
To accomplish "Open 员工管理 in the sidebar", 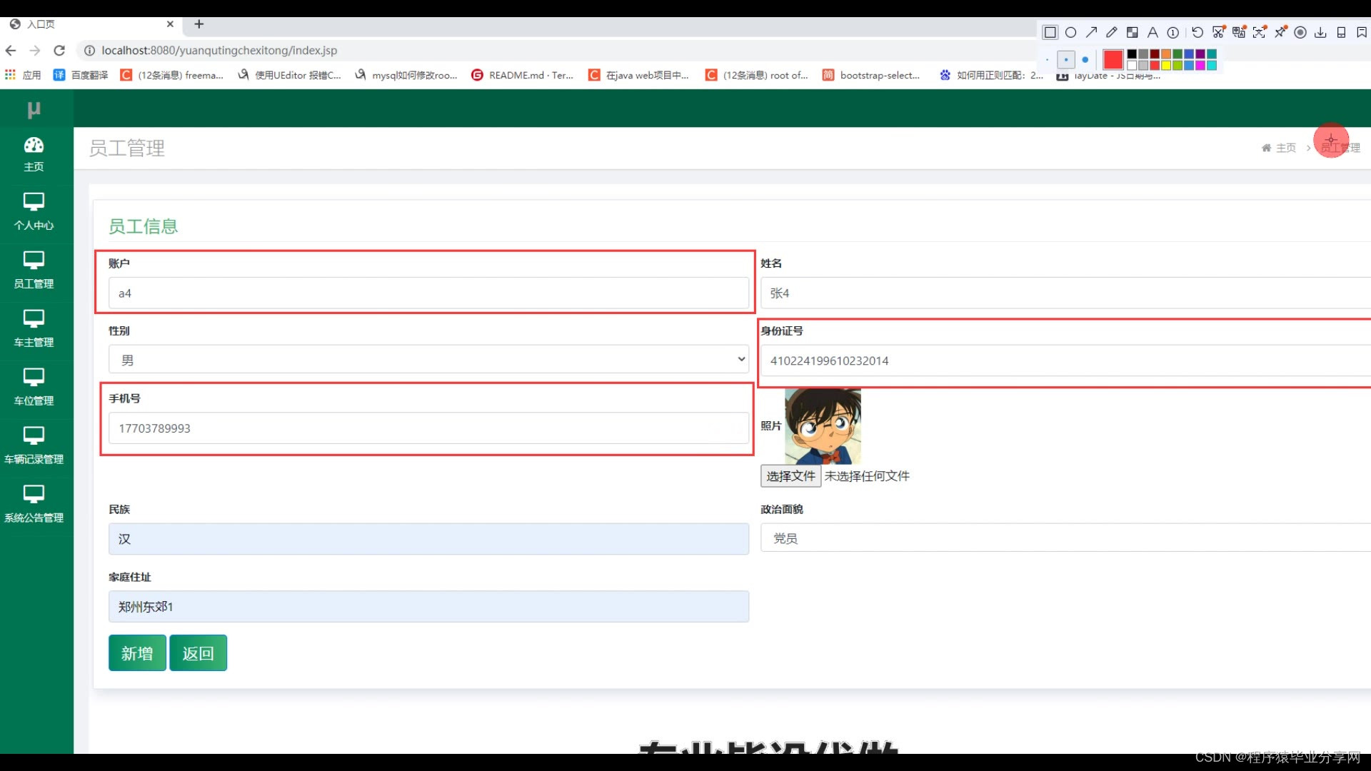I will 34,271.
